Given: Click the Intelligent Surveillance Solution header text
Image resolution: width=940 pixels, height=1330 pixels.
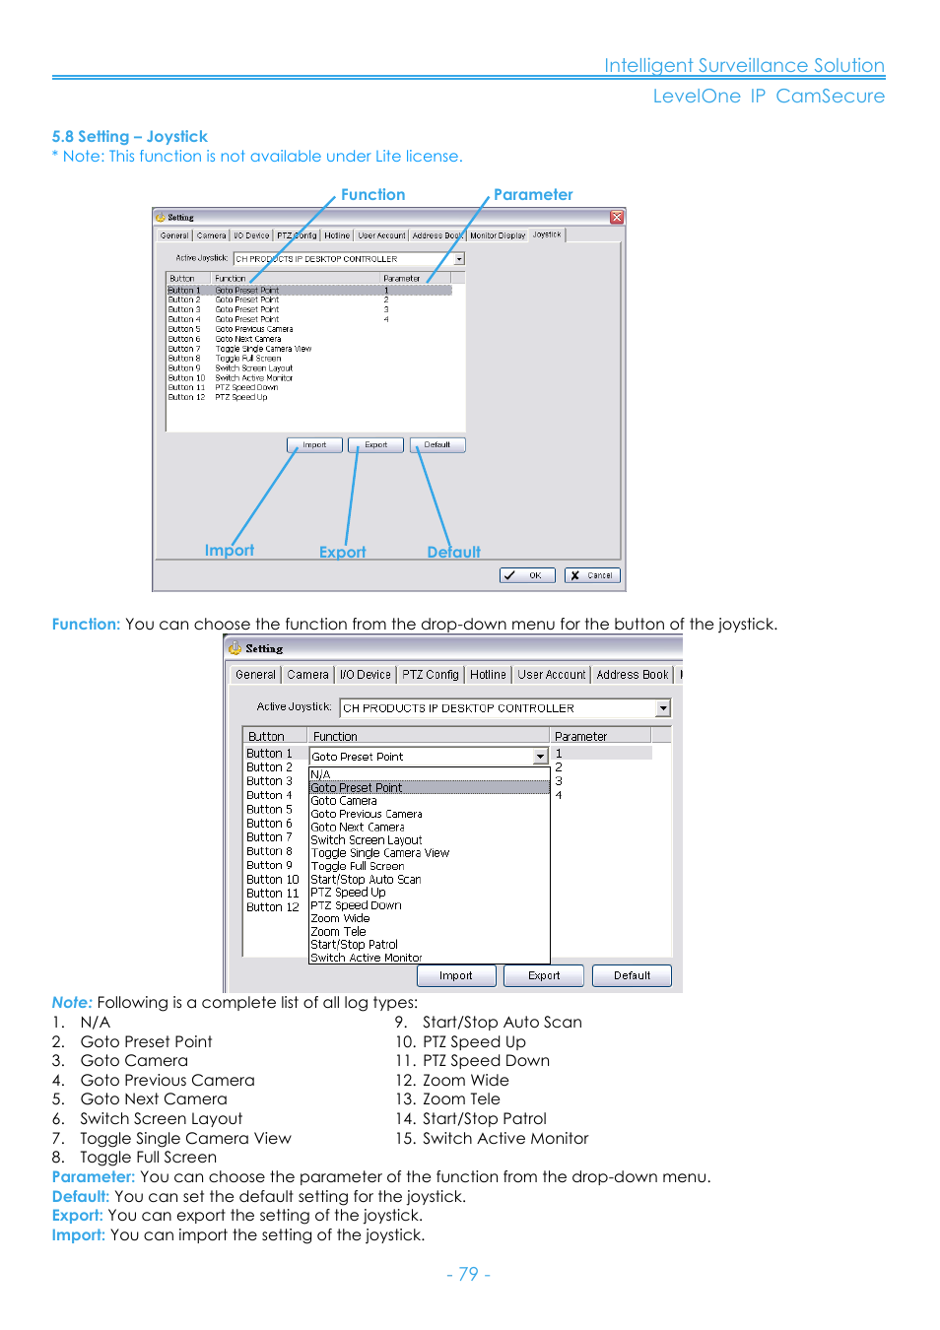Looking at the screenshot, I should pyautogui.click(x=744, y=65).
